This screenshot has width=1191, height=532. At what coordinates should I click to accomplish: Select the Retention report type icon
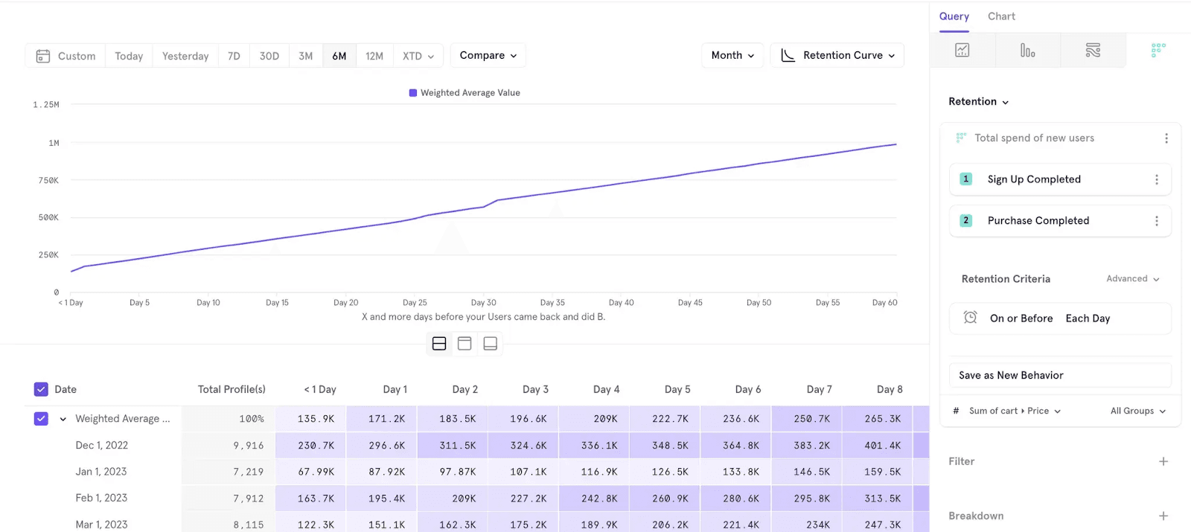point(1158,51)
